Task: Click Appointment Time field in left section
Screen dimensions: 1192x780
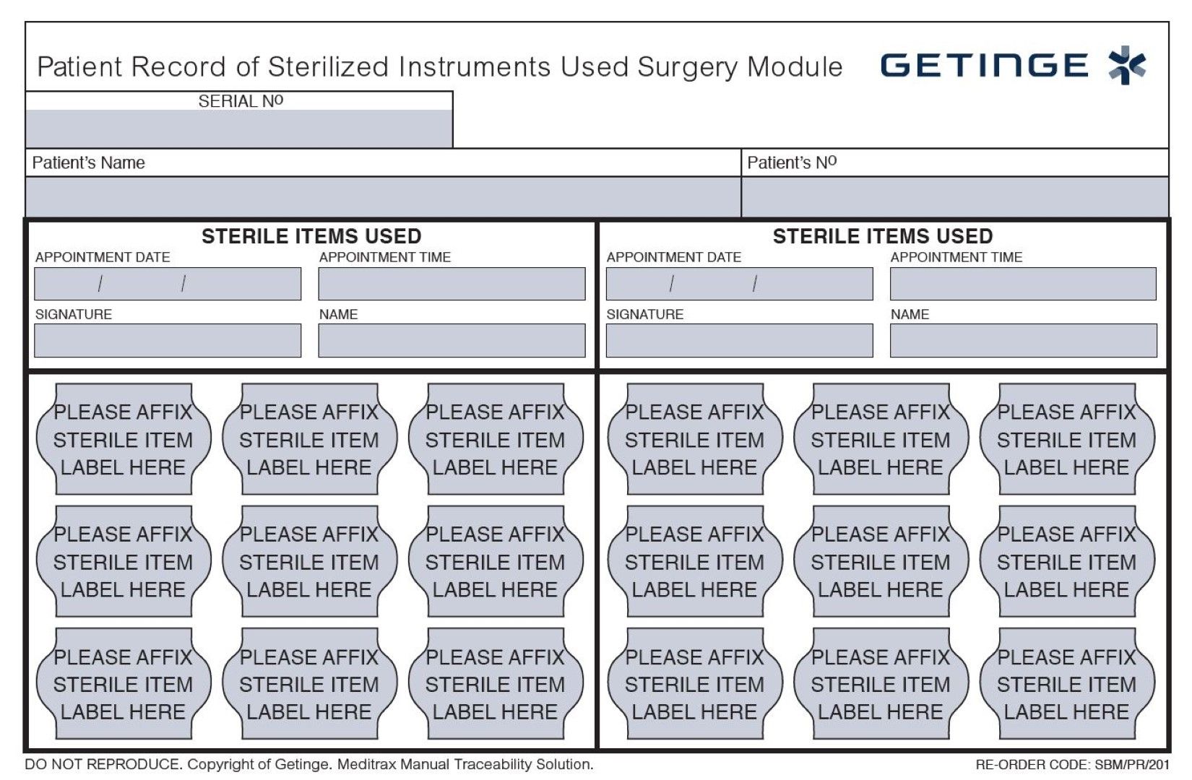Action: click(452, 284)
